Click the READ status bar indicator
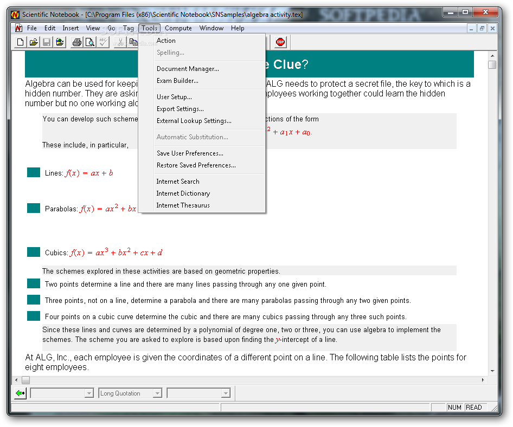Viewport: 513px width, 427px height. (x=473, y=407)
